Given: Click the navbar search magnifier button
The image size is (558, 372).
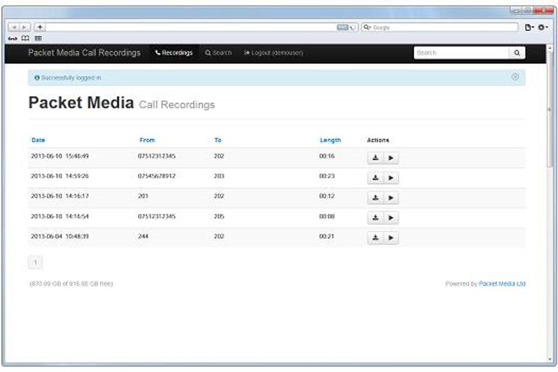Looking at the screenshot, I should click(x=517, y=53).
